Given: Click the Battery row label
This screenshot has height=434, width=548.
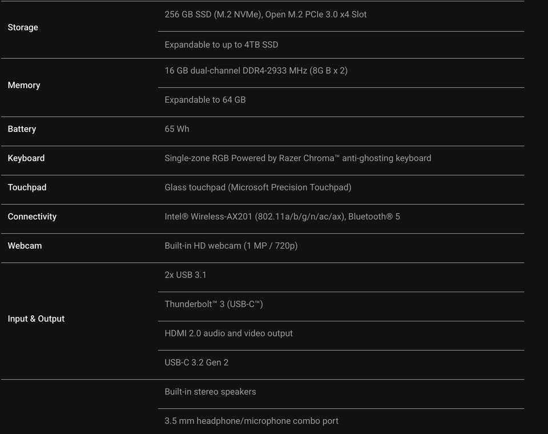Looking at the screenshot, I should pos(22,129).
